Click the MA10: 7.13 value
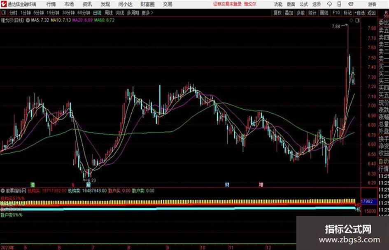 (x=61, y=20)
